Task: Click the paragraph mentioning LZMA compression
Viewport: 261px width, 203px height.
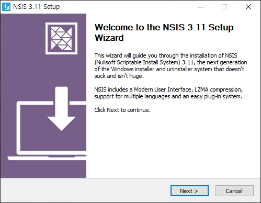Action: click(x=168, y=93)
